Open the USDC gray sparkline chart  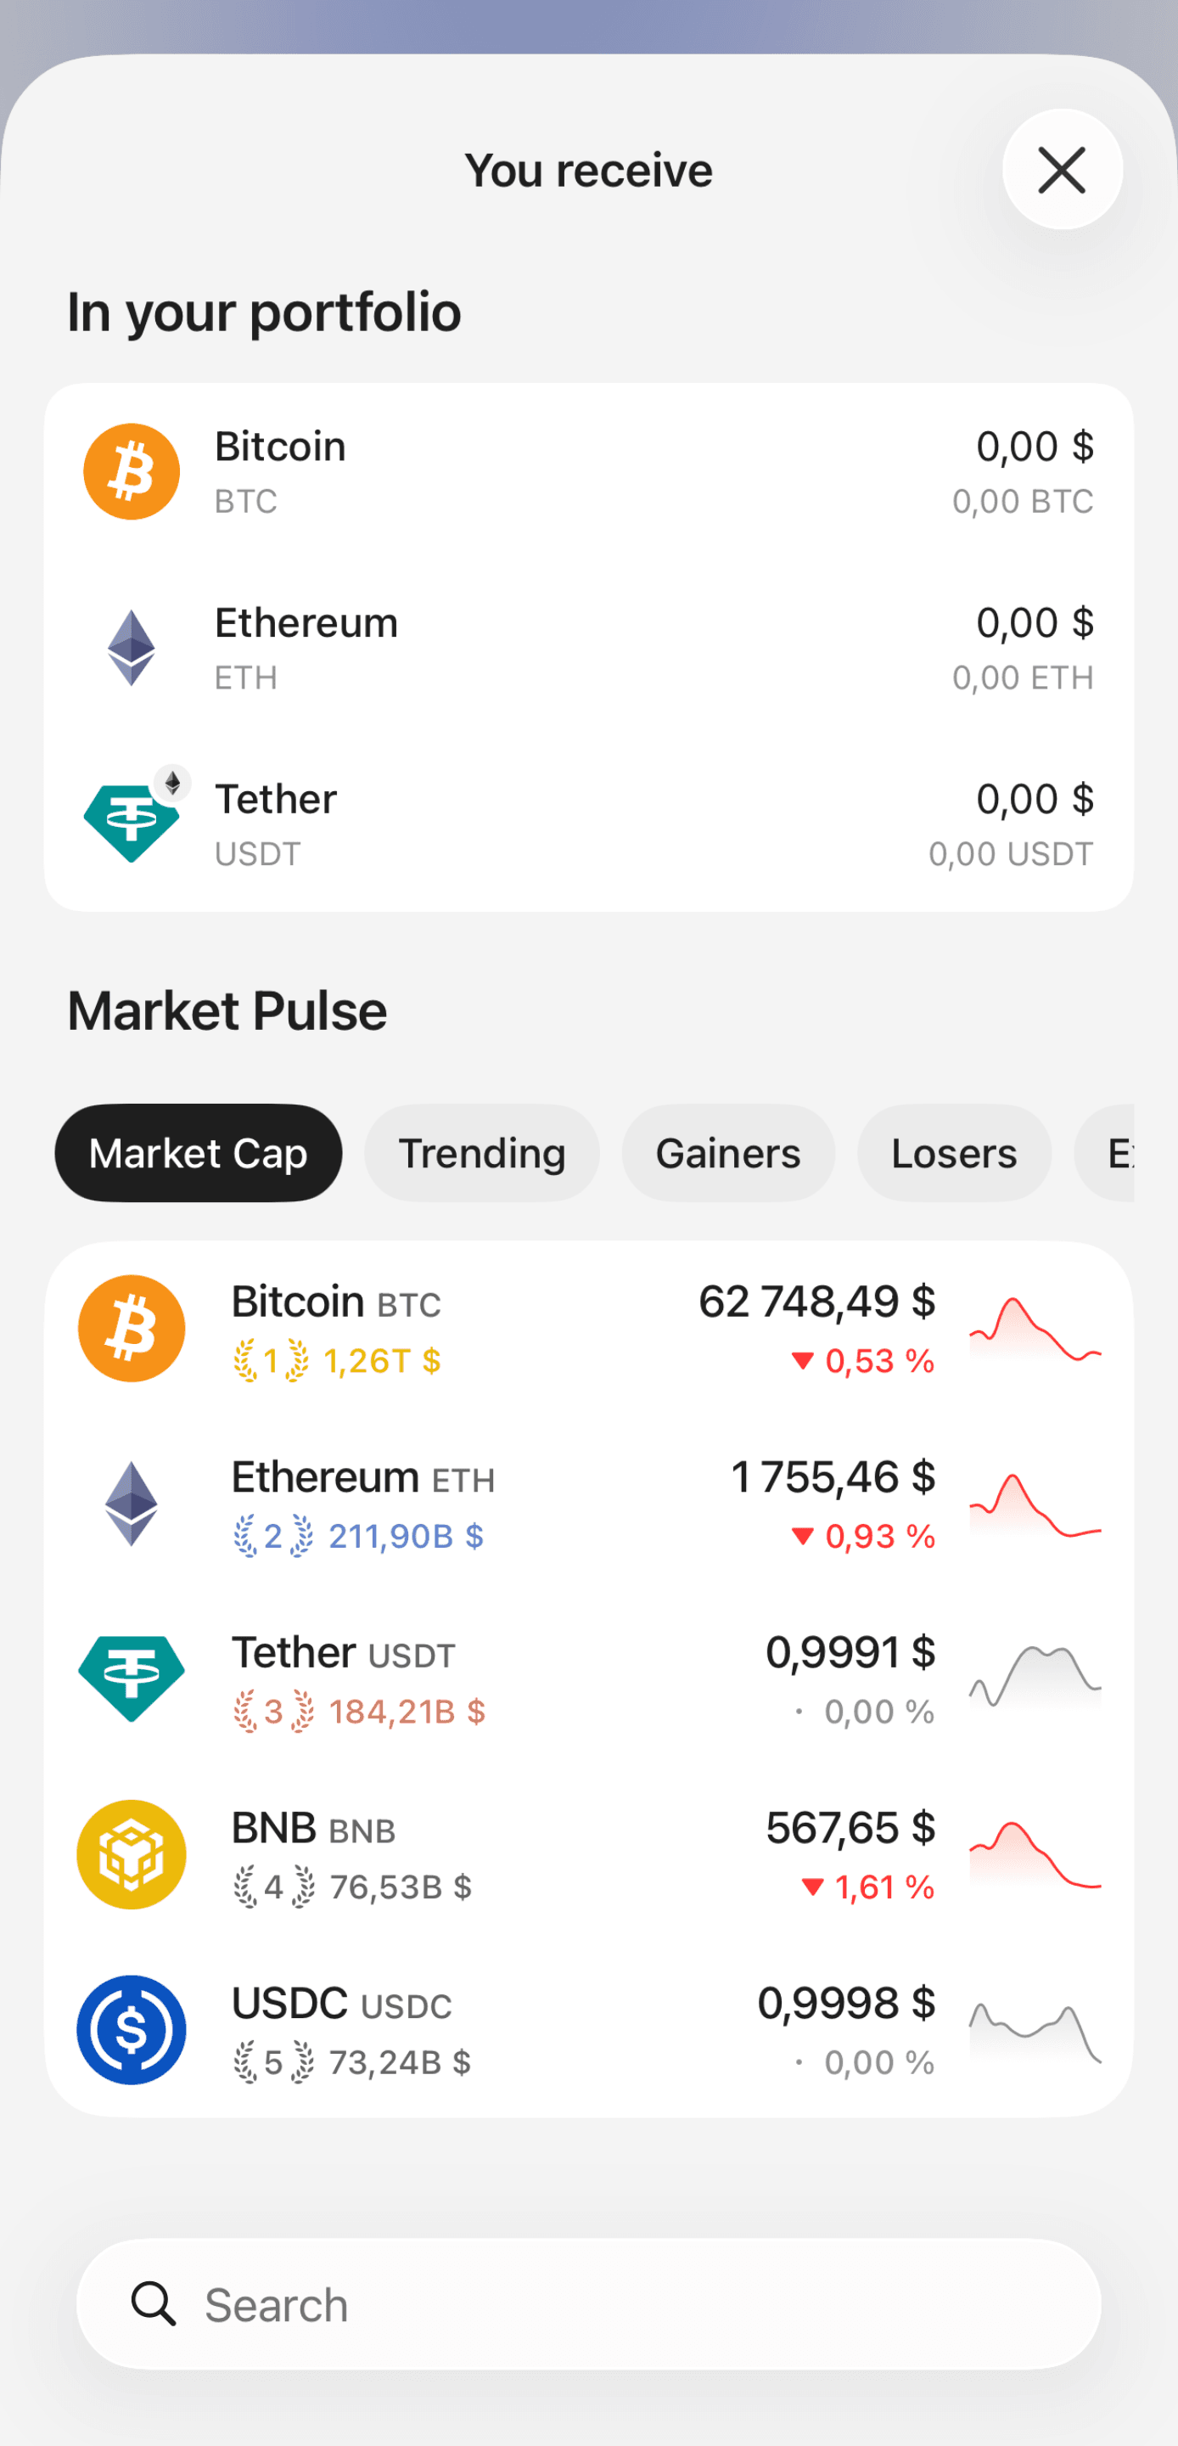coord(1035,2032)
